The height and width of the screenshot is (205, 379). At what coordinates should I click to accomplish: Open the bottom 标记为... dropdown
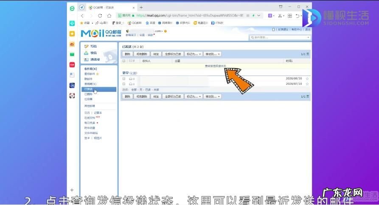(x=194, y=96)
